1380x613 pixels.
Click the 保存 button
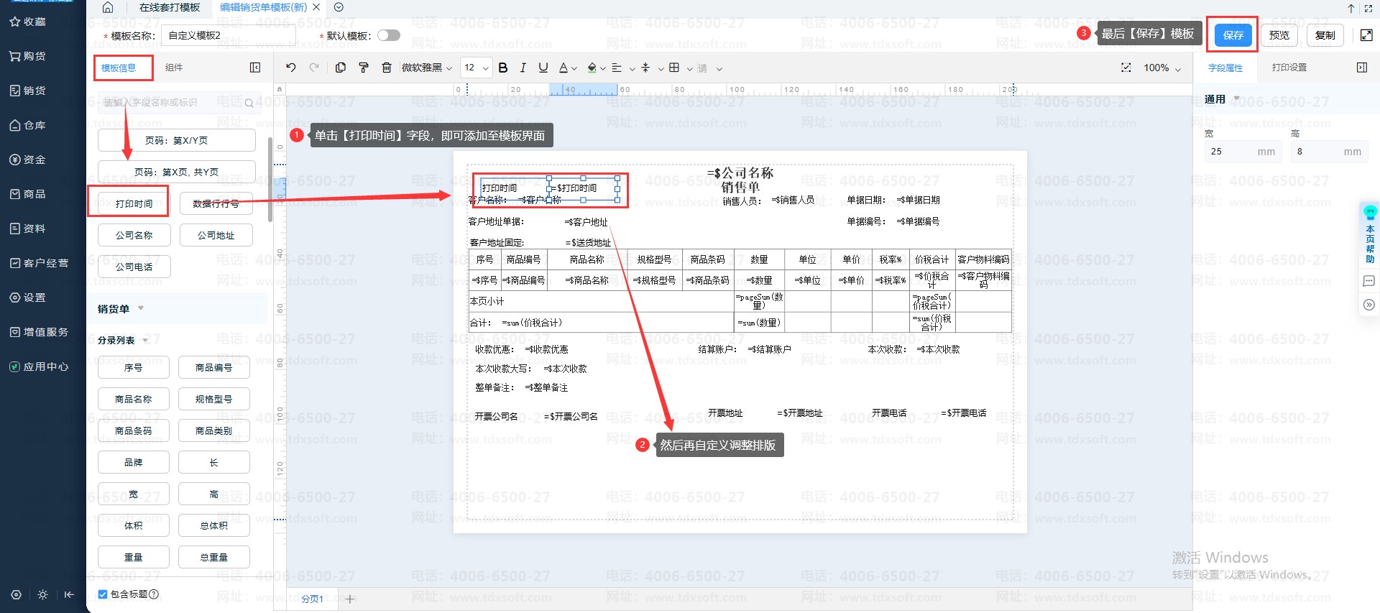[x=1233, y=35]
